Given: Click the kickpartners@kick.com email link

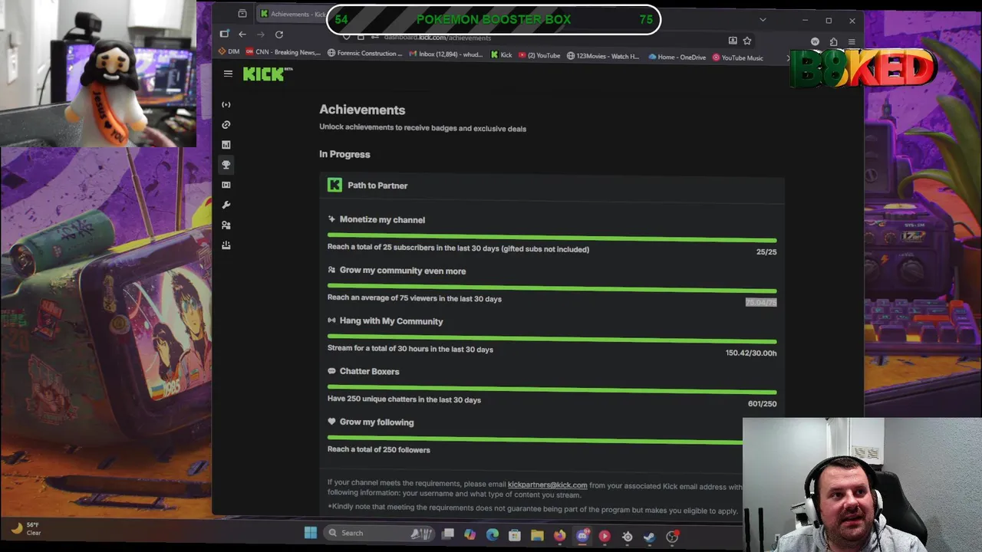Looking at the screenshot, I should point(547,485).
